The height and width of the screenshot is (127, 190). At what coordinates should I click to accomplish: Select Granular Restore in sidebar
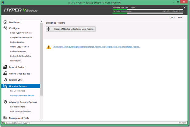click(x=21, y=86)
